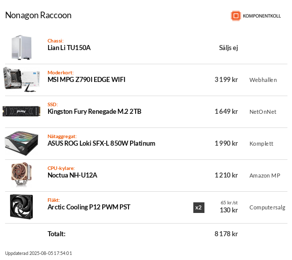Visit the NetOnNet store link
292x260 pixels.
[x=263, y=112]
